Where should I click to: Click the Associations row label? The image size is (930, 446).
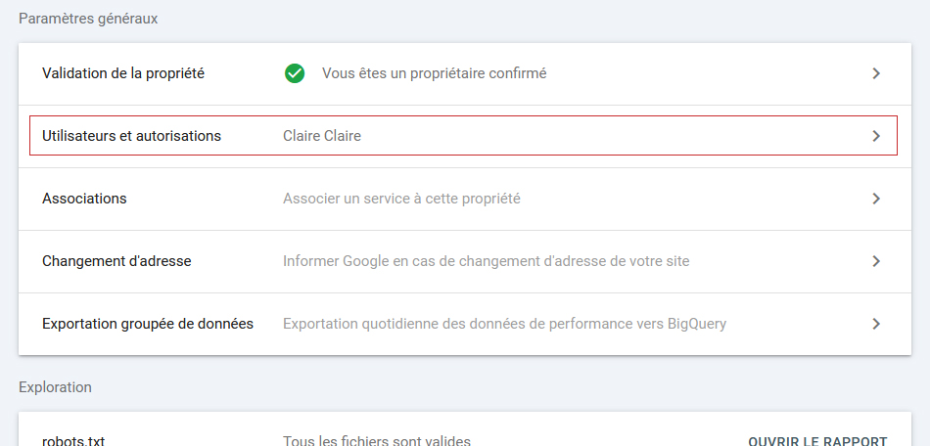coord(84,199)
